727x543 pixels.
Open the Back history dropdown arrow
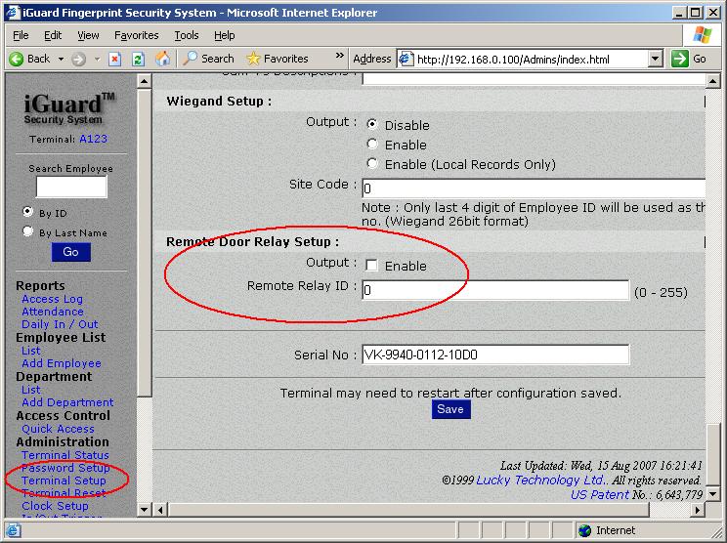pyautogui.click(x=61, y=60)
